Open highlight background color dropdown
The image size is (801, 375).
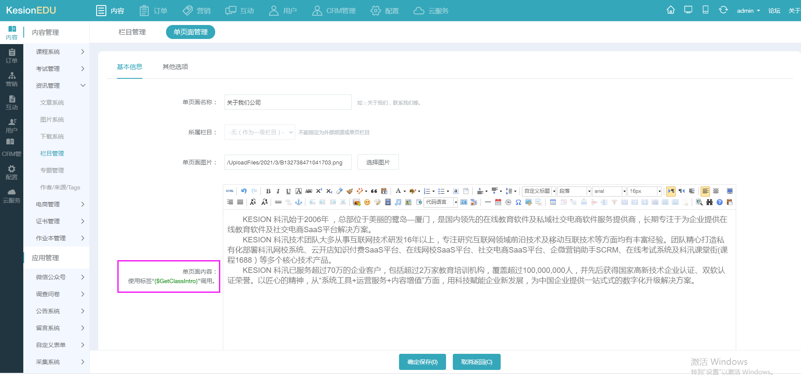click(419, 191)
